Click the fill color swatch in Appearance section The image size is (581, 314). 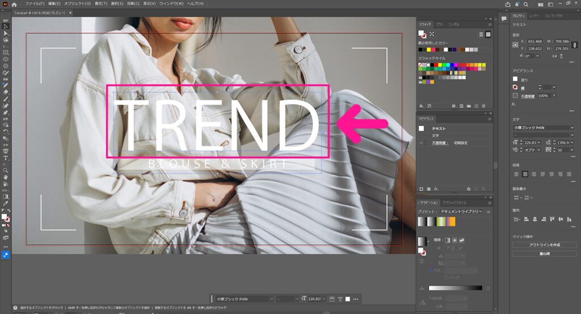[515, 79]
